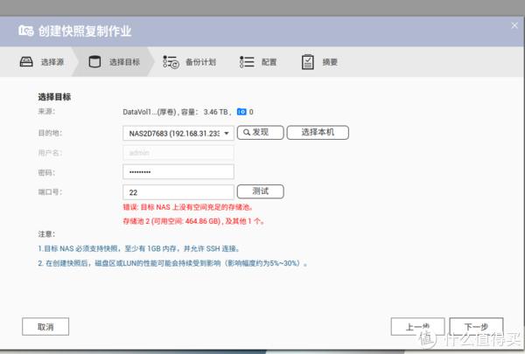
Task: Click the 上一步 button
Action: point(417,327)
